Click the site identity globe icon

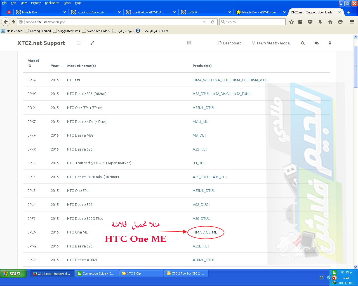pyautogui.click(x=21, y=22)
